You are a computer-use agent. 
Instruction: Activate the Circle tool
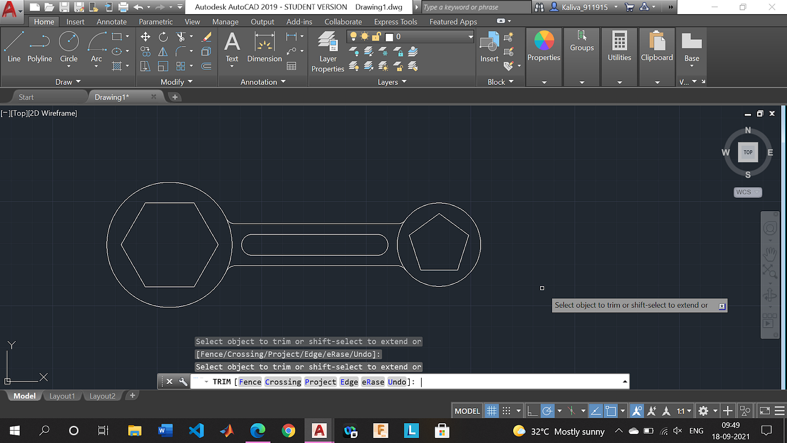[x=69, y=44]
